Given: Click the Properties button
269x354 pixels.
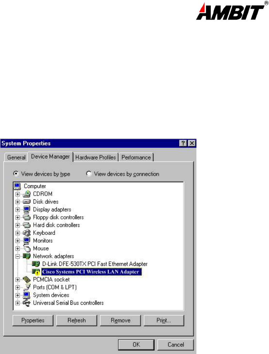Looking at the screenshot, I should [33, 320].
